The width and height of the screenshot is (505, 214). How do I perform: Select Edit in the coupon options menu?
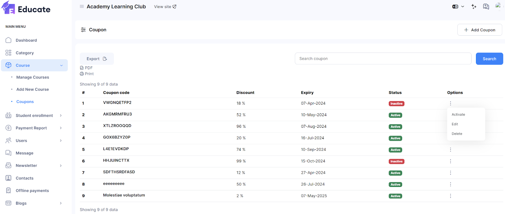coord(454,124)
